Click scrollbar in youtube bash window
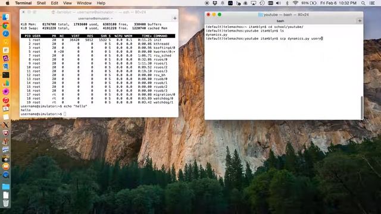Viewport: 381px width, 214px height. pyautogui.click(x=361, y=107)
